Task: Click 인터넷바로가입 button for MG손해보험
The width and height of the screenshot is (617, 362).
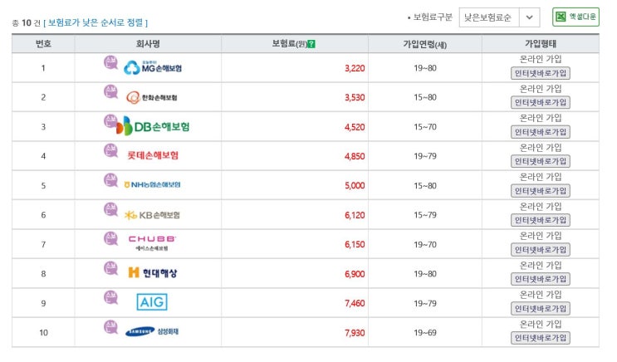Action: (x=541, y=73)
